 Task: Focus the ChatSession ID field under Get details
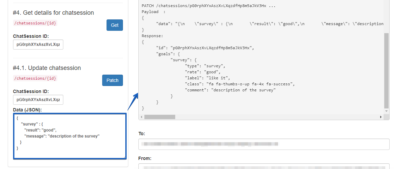tap(38, 44)
